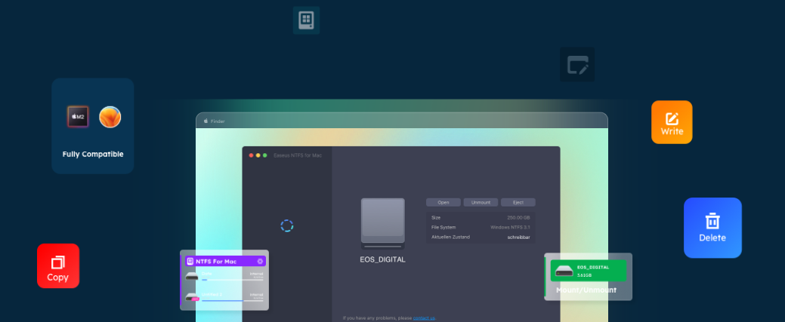Click the large EOS_DIGITAL drive image
Screen dimensions: 785x322
point(383,223)
